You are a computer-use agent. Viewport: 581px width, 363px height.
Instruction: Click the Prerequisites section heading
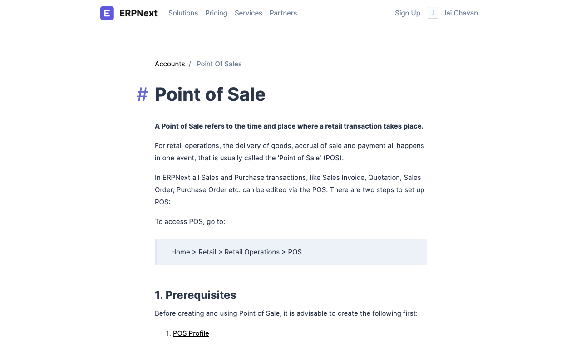196,295
